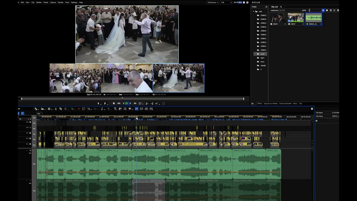Click the Fast Forward double-arrow button
This screenshot has height=201, width=357.
pos(135,104)
